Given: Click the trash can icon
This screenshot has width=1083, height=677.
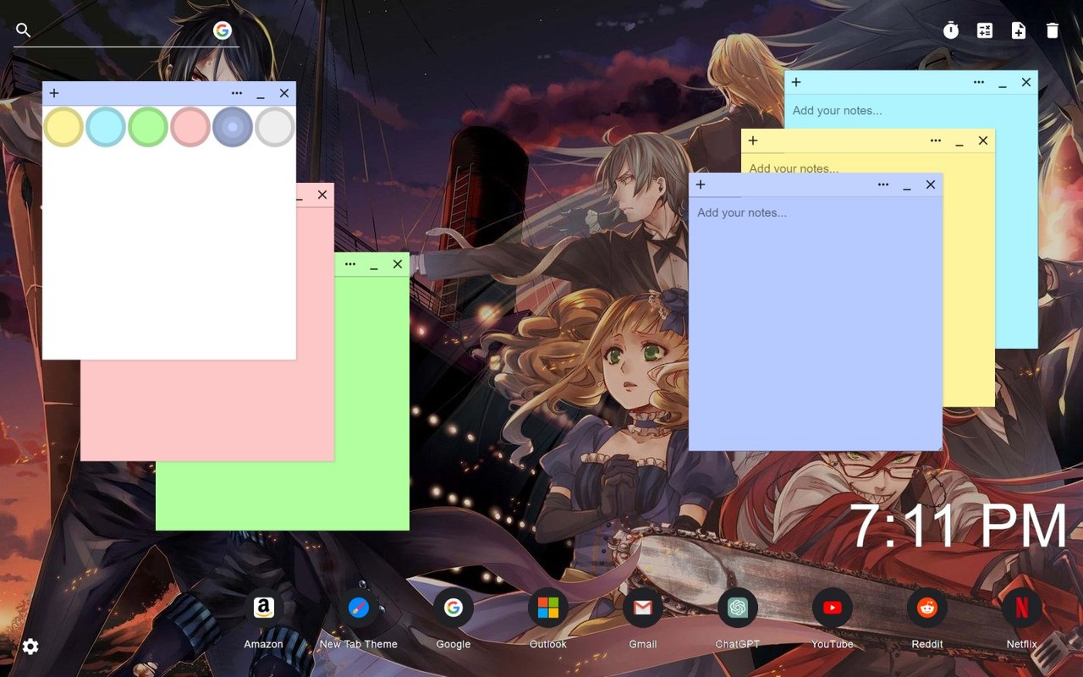Looking at the screenshot, I should point(1053,30).
